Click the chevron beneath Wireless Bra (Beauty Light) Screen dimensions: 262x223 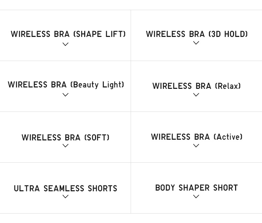coord(65,95)
